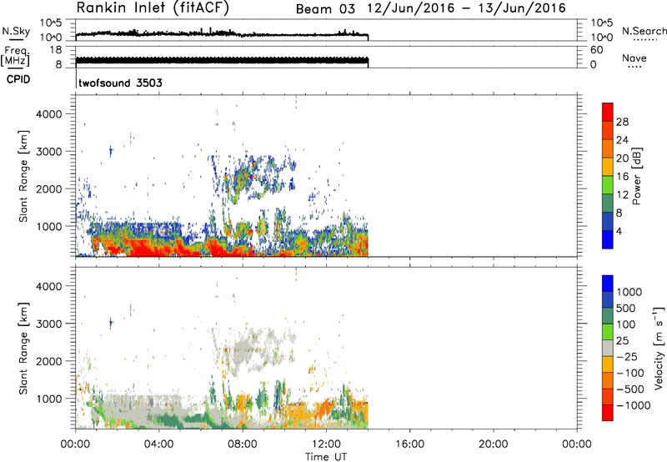
Task: Click the power panel 'Slant Range [km]' label
Action: tap(23, 176)
